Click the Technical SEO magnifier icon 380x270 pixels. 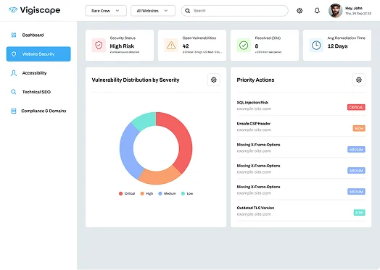(x=14, y=92)
